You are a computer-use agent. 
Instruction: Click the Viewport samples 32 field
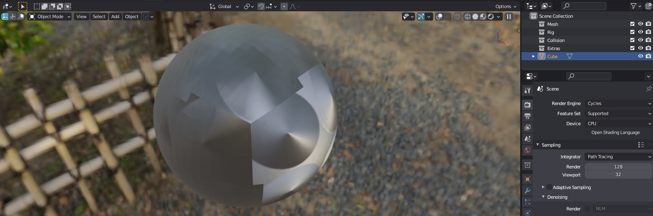point(618,174)
